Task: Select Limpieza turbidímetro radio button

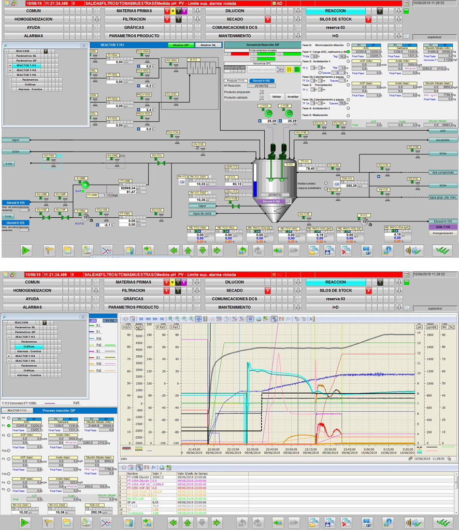Action: 326,188
